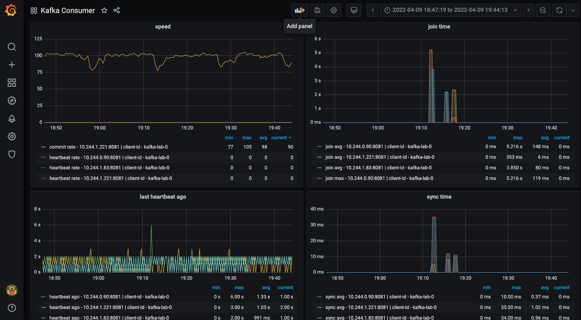The width and height of the screenshot is (581, 320).
Task: Open the sync time panel title menu
Action: pos(438,197)
